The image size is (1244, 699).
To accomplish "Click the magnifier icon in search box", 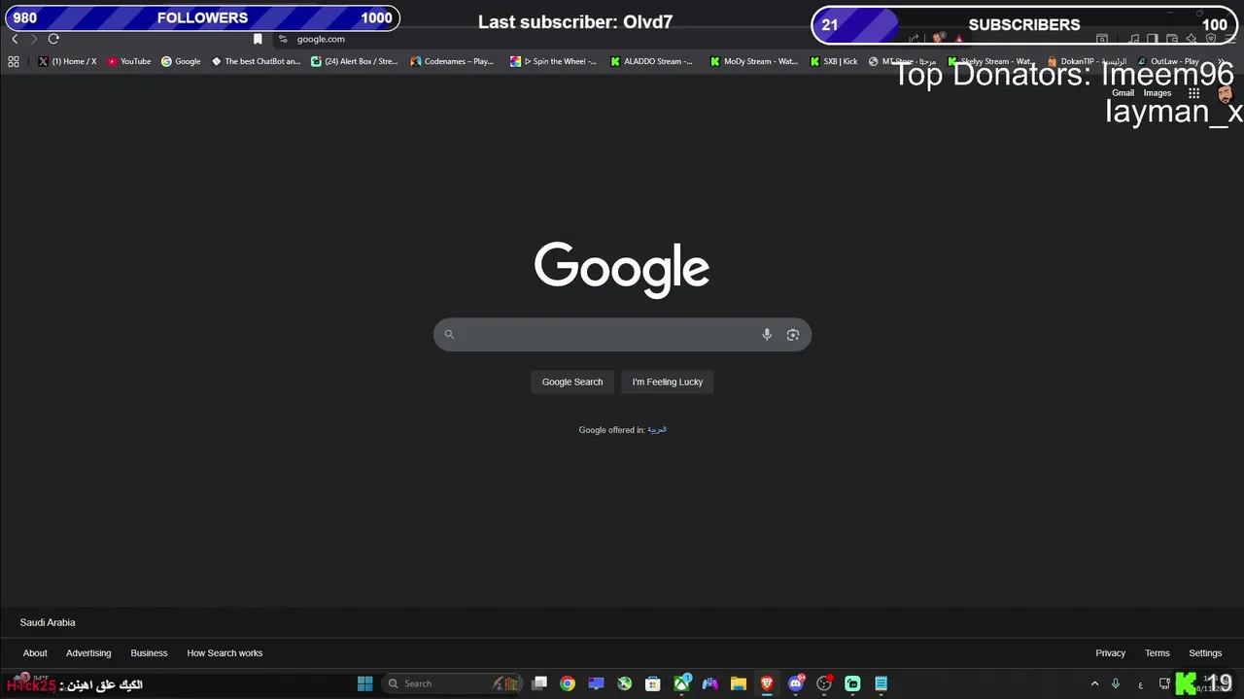I will (449, 335).
